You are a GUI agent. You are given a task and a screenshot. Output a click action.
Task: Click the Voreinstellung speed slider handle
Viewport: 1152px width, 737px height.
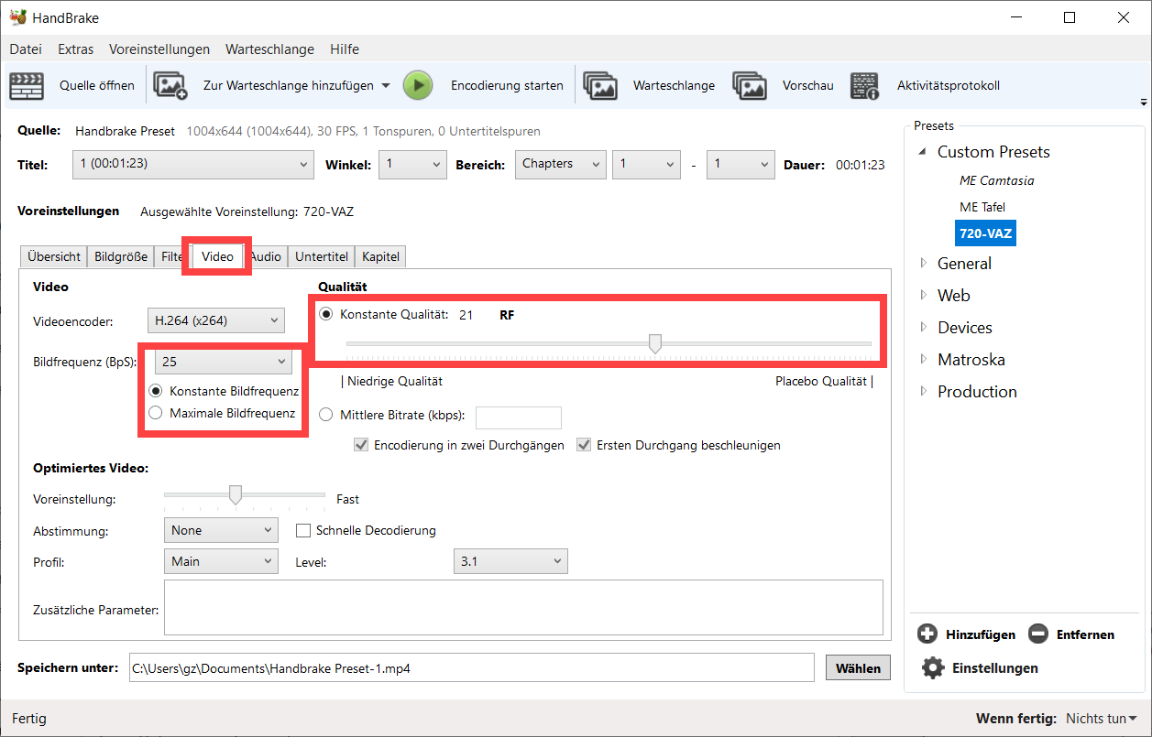pos(235,495)
